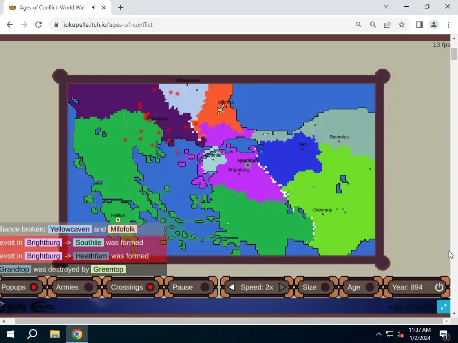Click the Nen nation label
Image resolution: width=458 pixels, height=343 pixels.
pos(303,144)
